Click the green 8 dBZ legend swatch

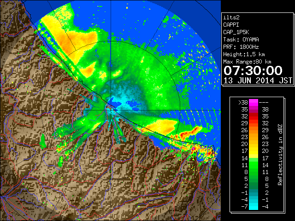coord(254,172)
